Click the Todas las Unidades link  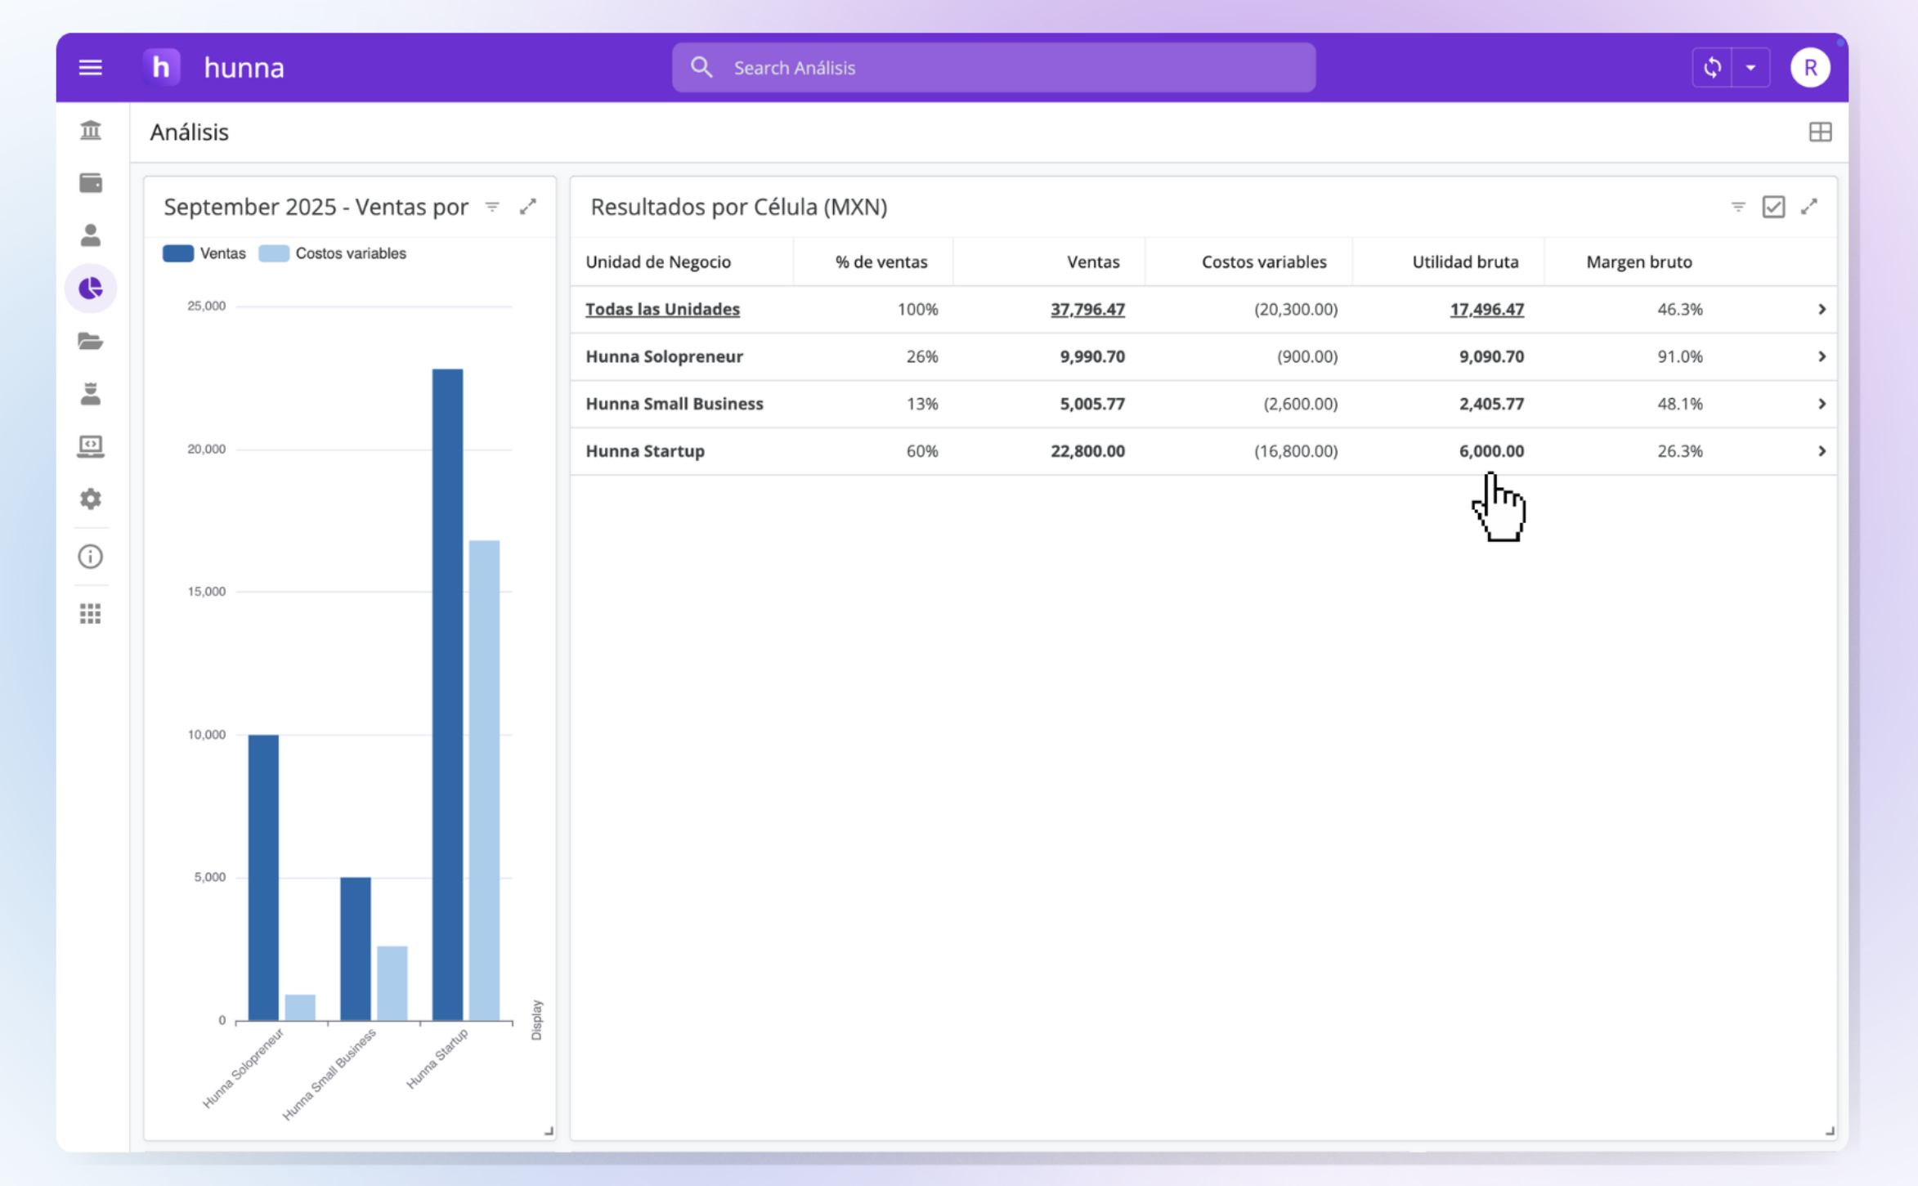click(662, 309)
